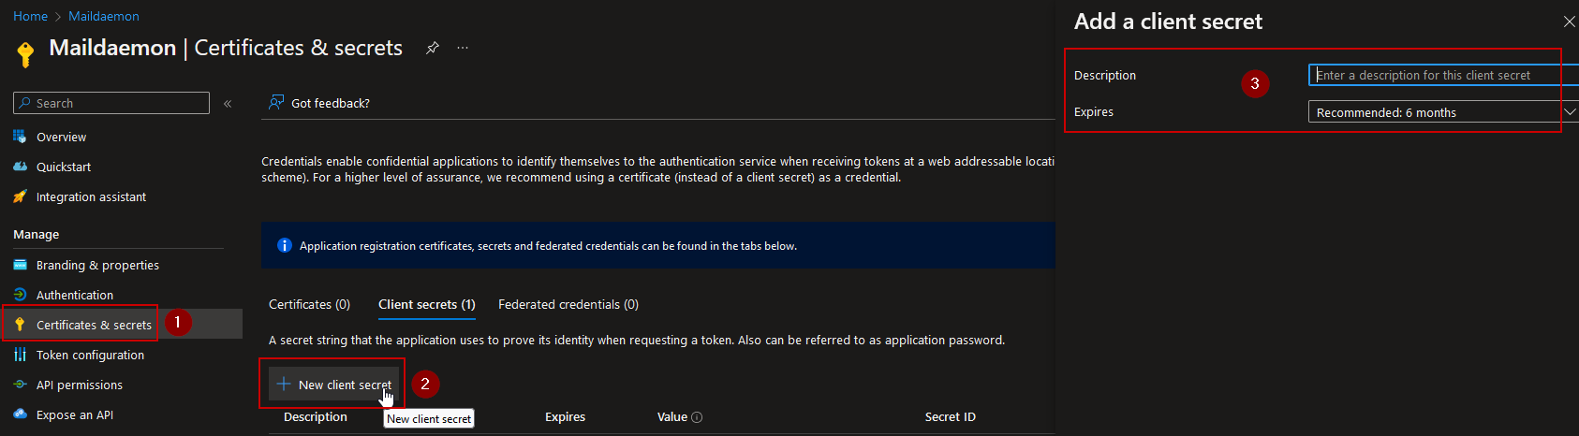This screenshot has width=1579, height=436.
Task: Open the Home breadcrumb link
Action: [x=30, y=16]
